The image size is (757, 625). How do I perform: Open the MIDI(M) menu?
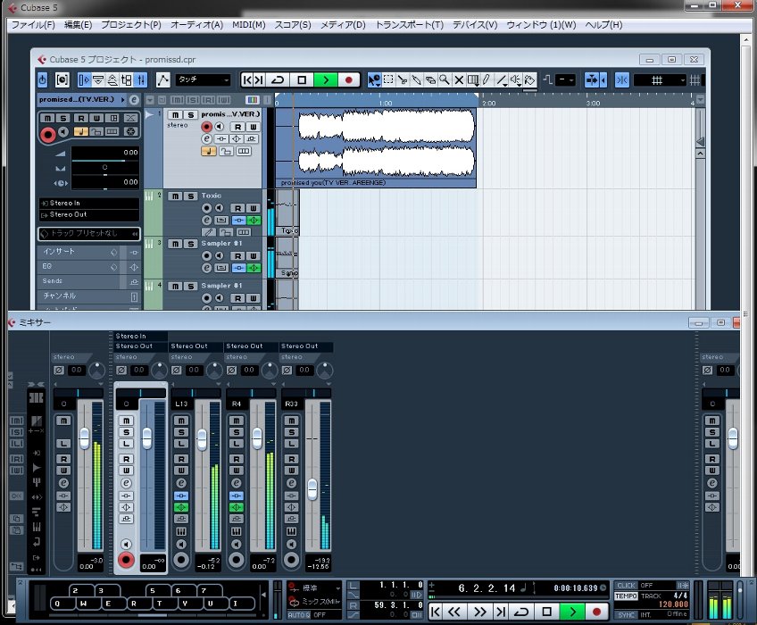tap(249, 25)
